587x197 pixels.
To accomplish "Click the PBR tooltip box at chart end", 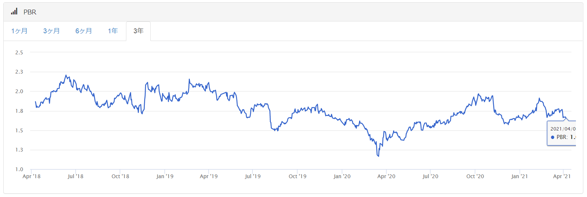I will coord(562,133).
